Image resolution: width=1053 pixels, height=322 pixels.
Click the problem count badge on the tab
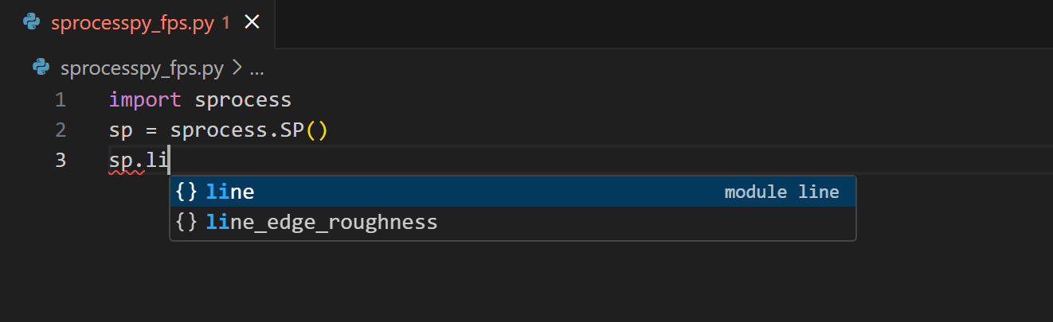226,23
